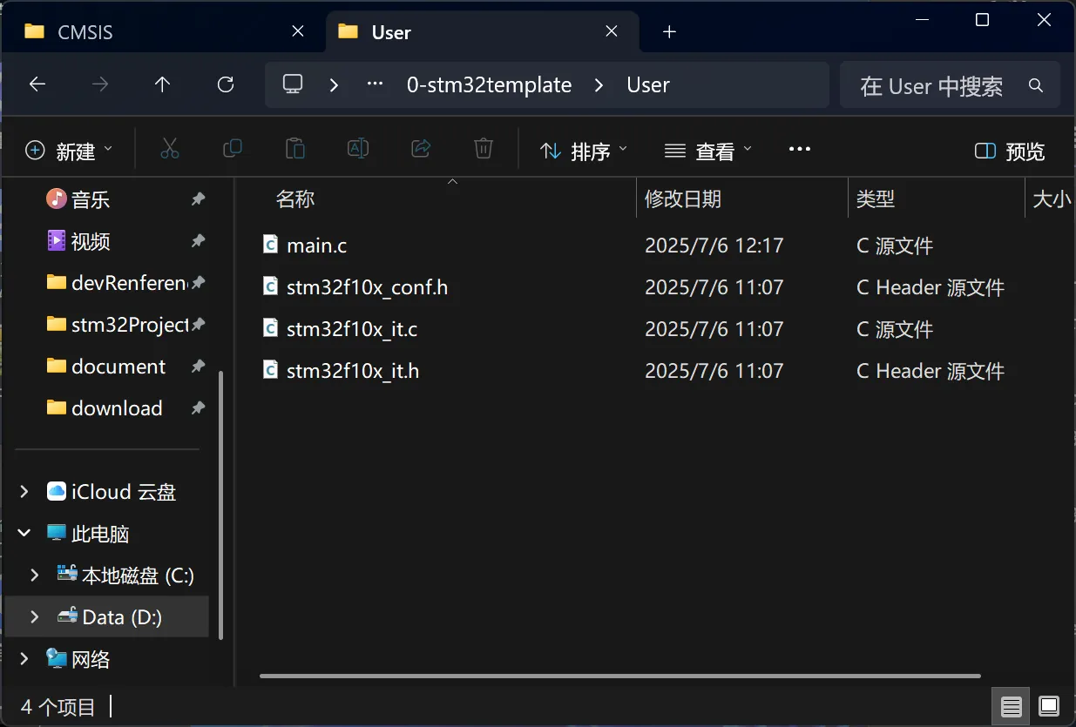The height and width of the screenshot is (727, 1076).
Task: Collapse the 此电脑 tree node
Action: [x=24, y=534]
